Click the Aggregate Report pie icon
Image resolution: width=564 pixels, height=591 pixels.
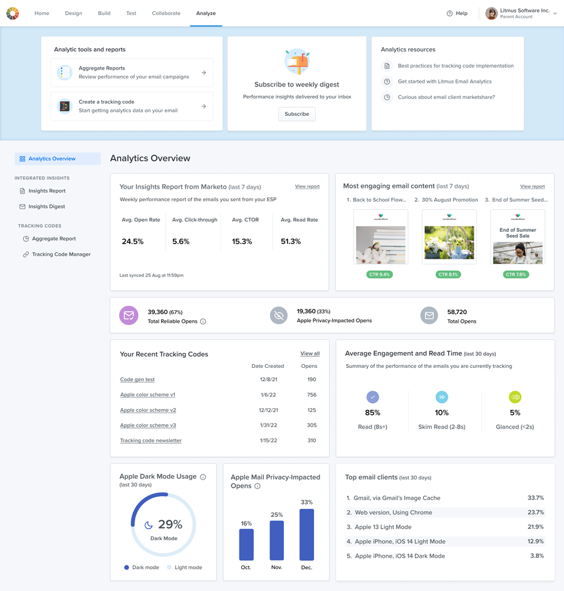tap(26, 239)
